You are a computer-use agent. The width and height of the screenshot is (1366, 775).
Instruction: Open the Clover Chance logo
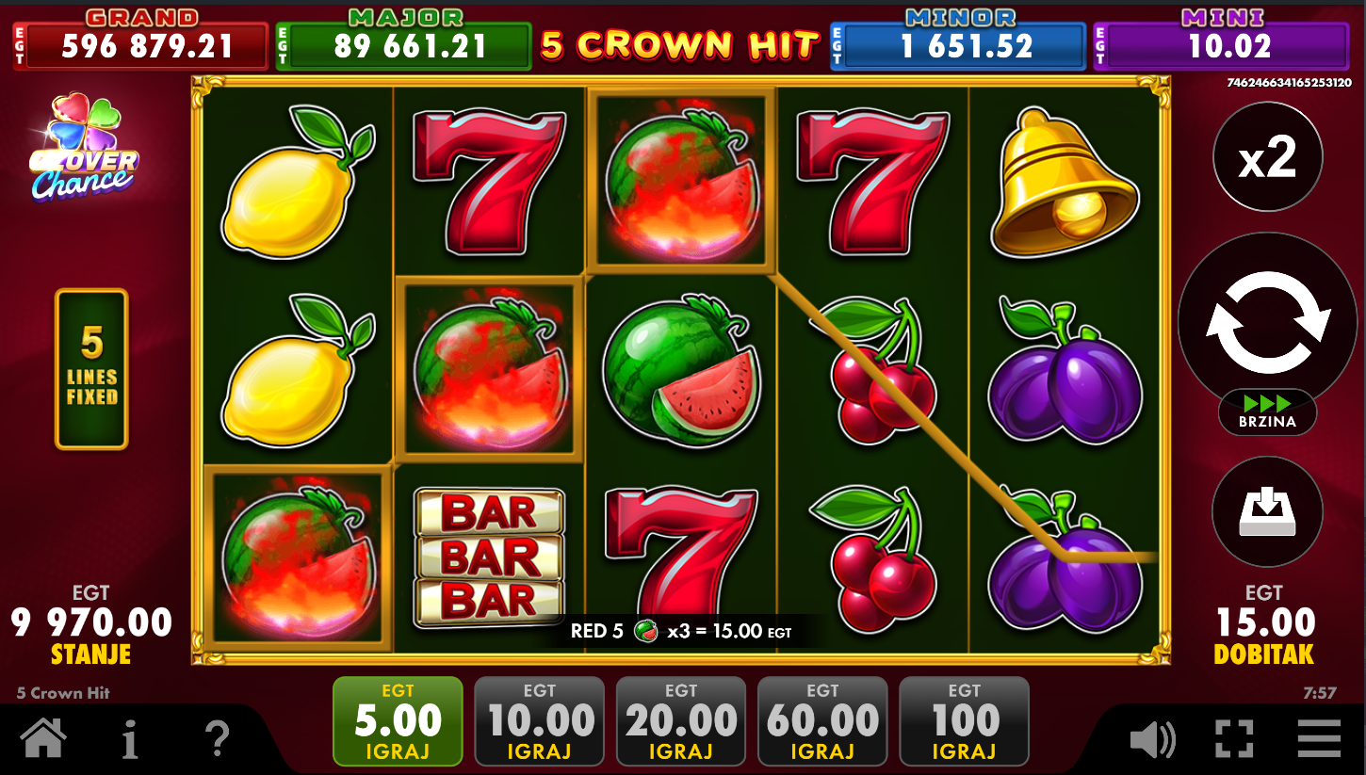[83, 147]
